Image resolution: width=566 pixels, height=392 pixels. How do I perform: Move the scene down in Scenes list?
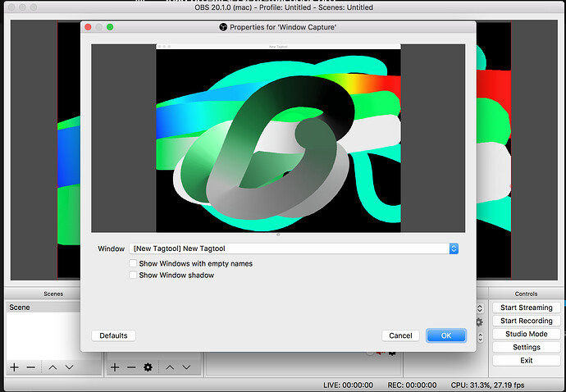70,367
